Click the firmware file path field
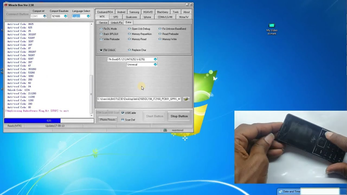 click(139, 99)
